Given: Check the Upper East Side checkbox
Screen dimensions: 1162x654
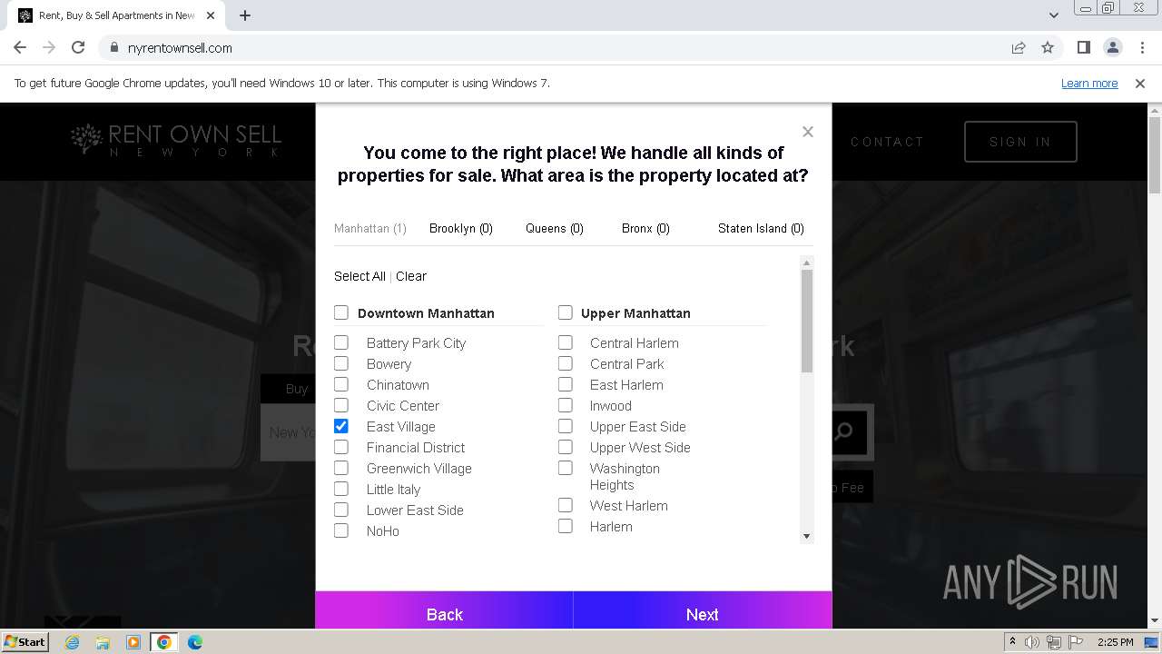Looking at the screenshot, I should pyautogui.click(x=566, y=426).
